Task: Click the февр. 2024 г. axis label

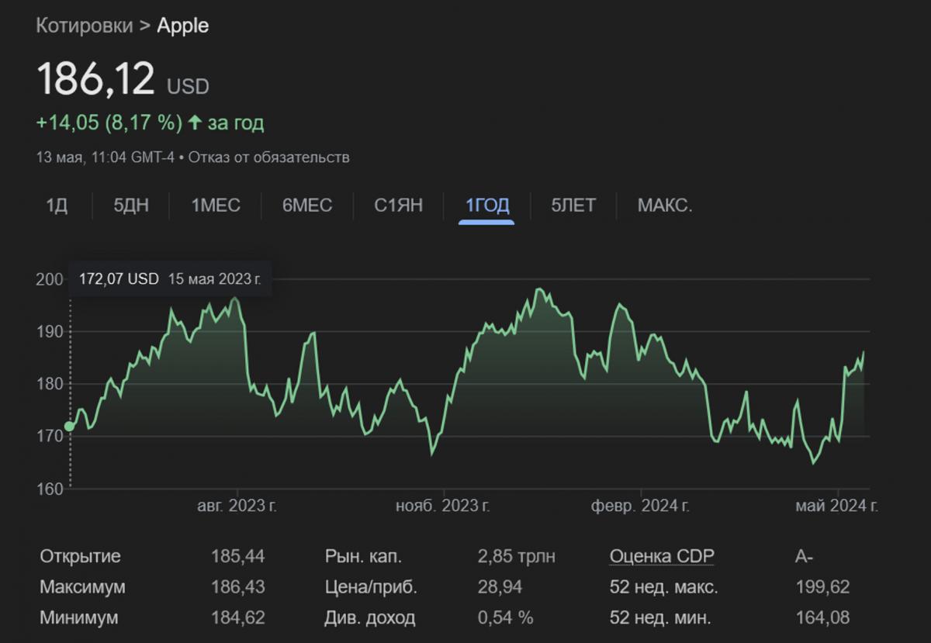Action: [x=641, y=506]
